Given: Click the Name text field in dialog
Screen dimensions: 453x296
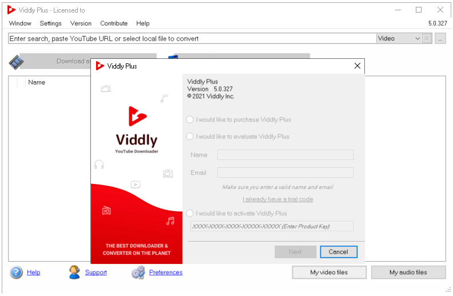Looking at the screenshot, I should coord(285,155).
